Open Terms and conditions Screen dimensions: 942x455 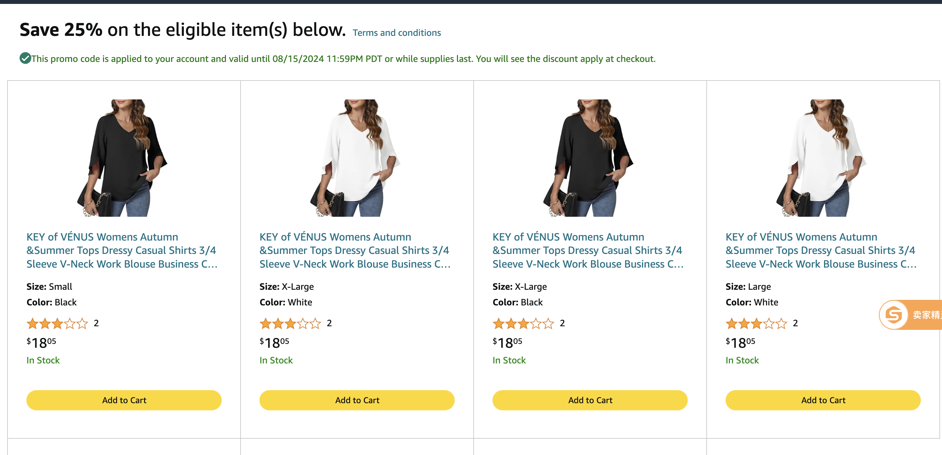(x=396, y=33)
